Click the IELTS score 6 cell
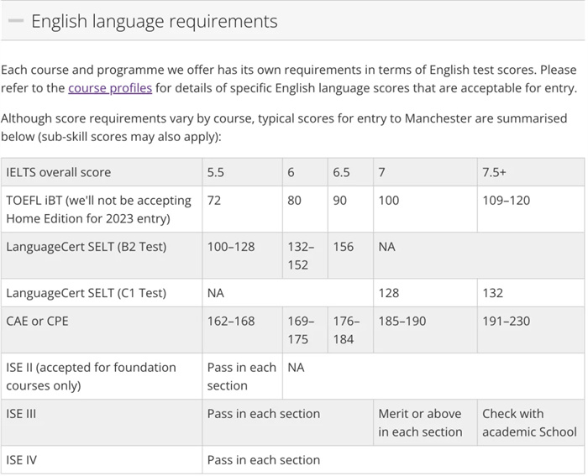 point(305,172)
